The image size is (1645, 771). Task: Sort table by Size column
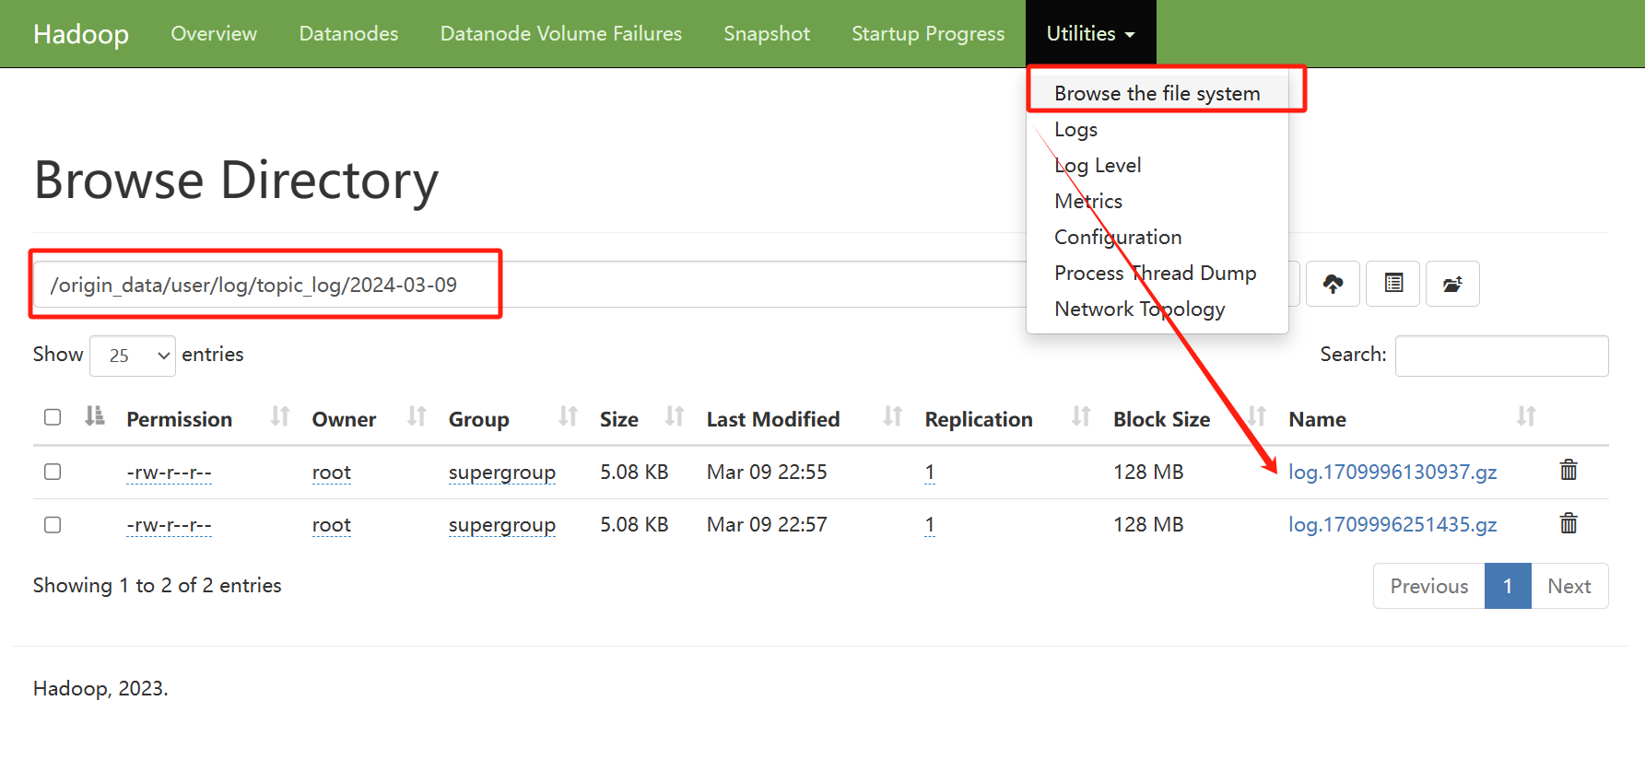[675, 417]
